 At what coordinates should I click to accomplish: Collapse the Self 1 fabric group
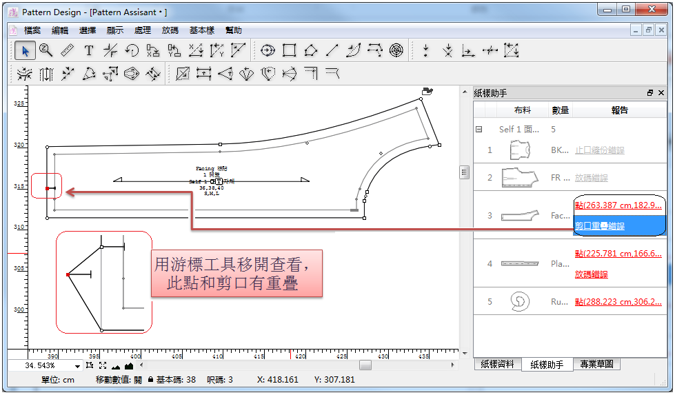pos(478,129)
